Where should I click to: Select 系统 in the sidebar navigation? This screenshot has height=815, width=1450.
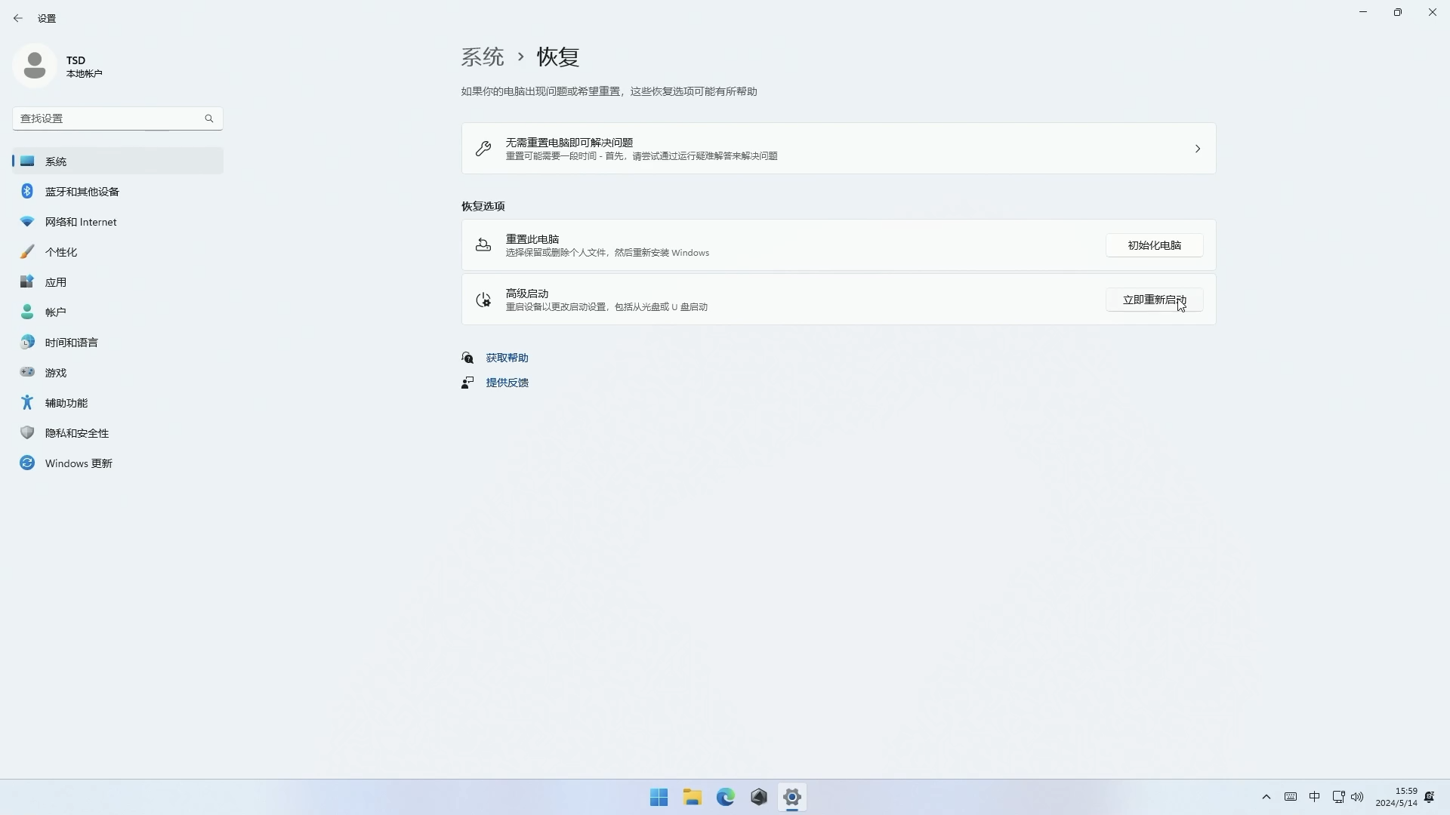pyautogui.click(x=56, y=161)
